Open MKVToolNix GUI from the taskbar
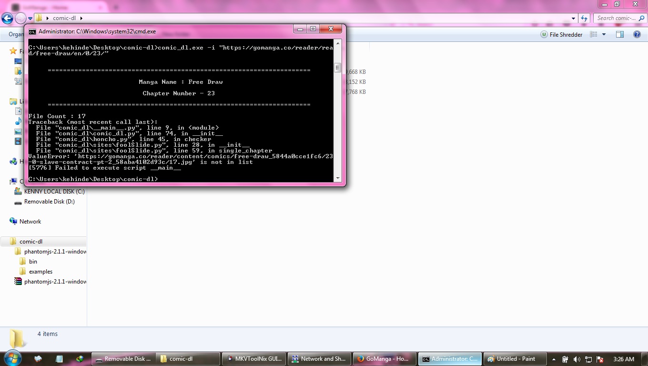 (x=254, y=358)
